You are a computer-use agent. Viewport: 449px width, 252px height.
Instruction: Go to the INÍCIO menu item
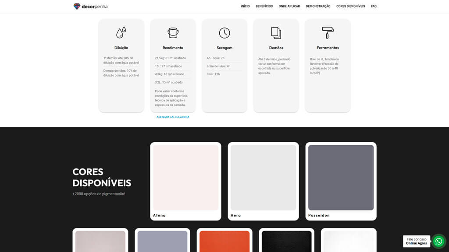[245, 6]
